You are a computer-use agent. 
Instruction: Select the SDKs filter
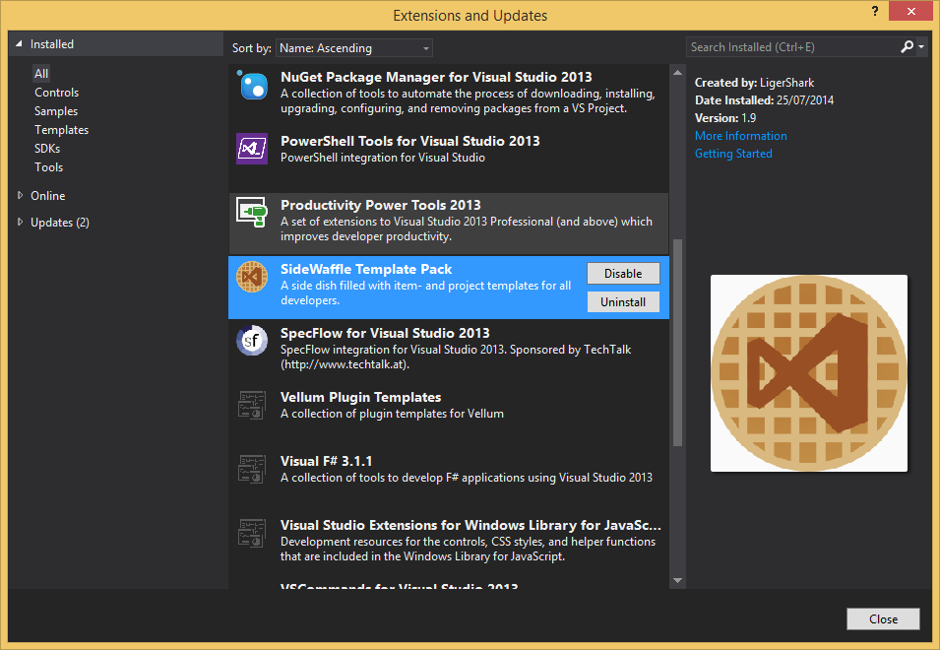[x=47, y=148]
